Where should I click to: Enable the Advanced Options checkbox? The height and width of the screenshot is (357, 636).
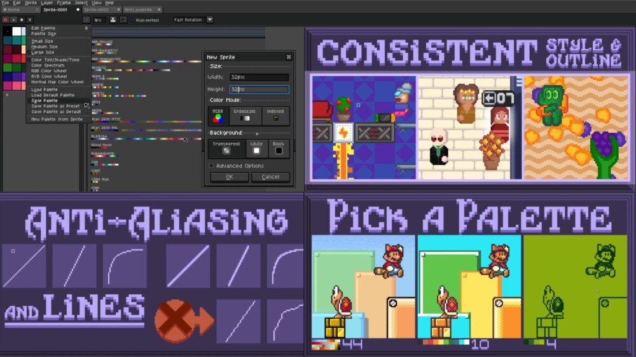211,166
